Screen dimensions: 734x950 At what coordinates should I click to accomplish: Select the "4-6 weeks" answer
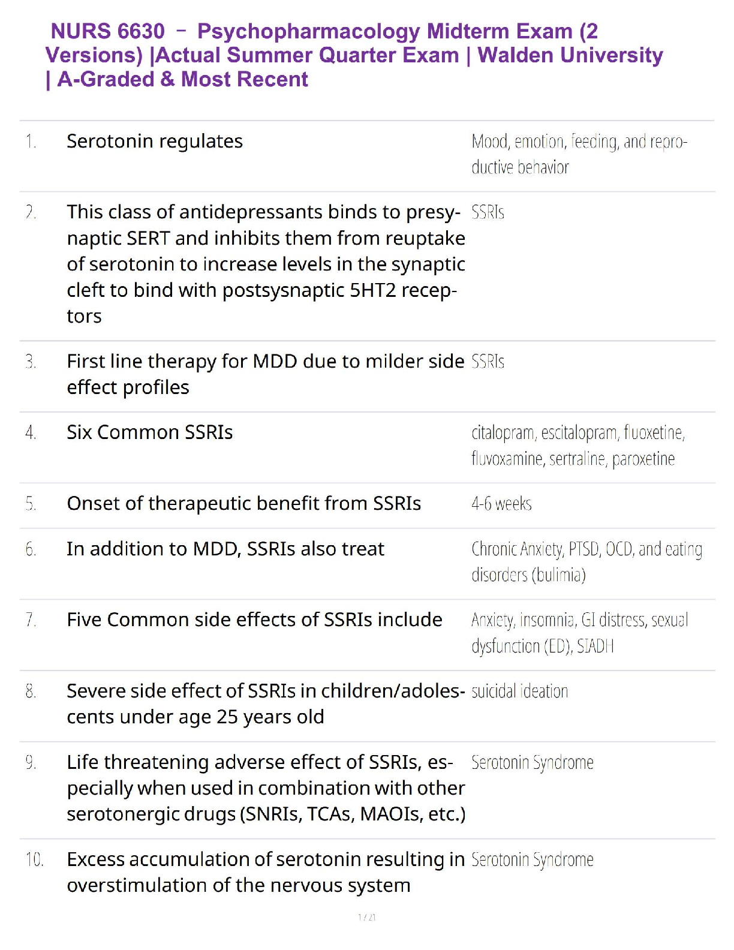(x=501, y=504)
